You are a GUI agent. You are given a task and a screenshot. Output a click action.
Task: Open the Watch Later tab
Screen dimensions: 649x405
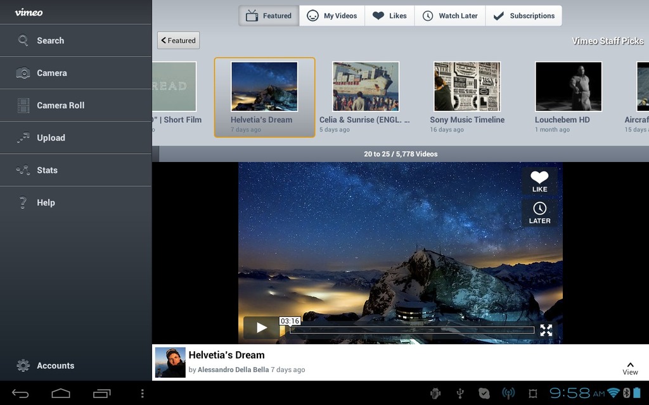point(450,16)
